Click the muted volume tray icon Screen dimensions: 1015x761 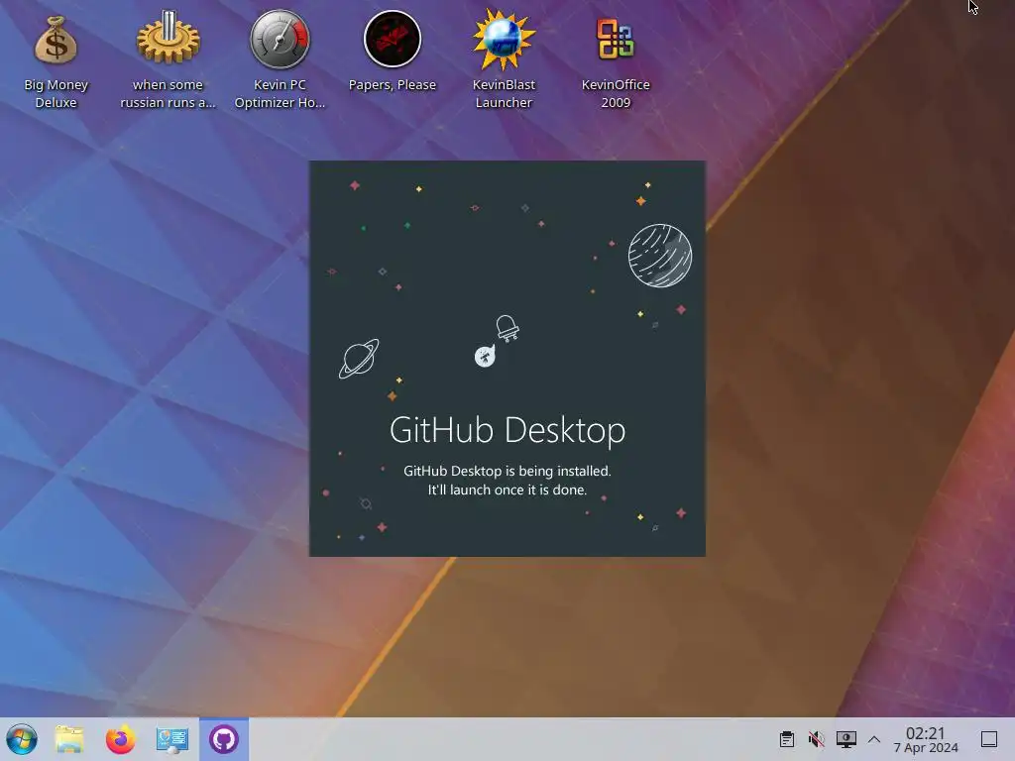[817, 739]
